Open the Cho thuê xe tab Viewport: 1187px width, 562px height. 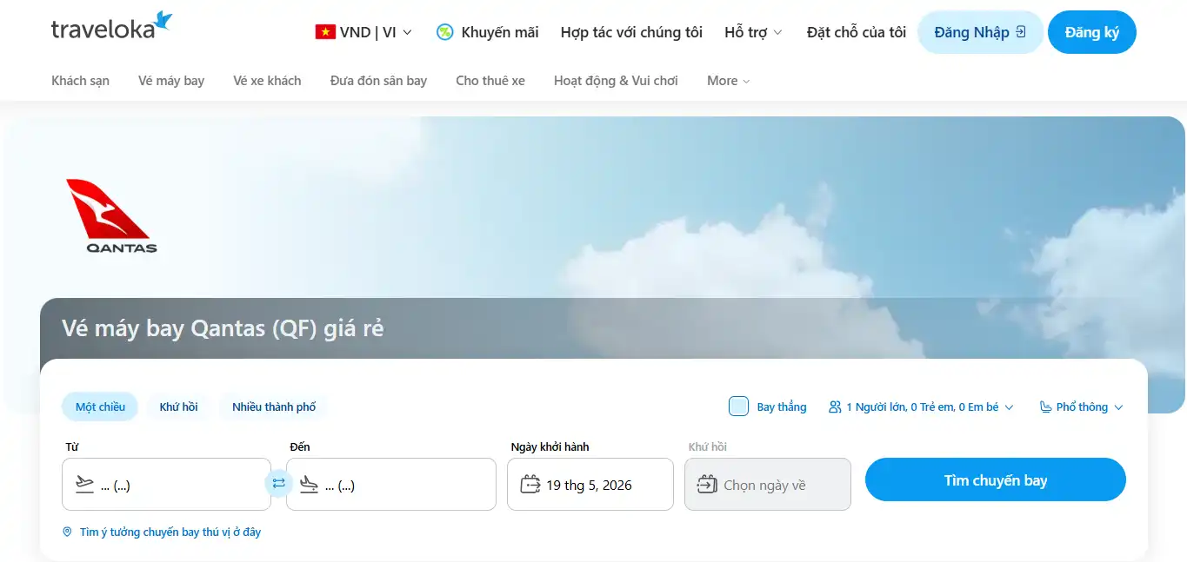point(490,81)
